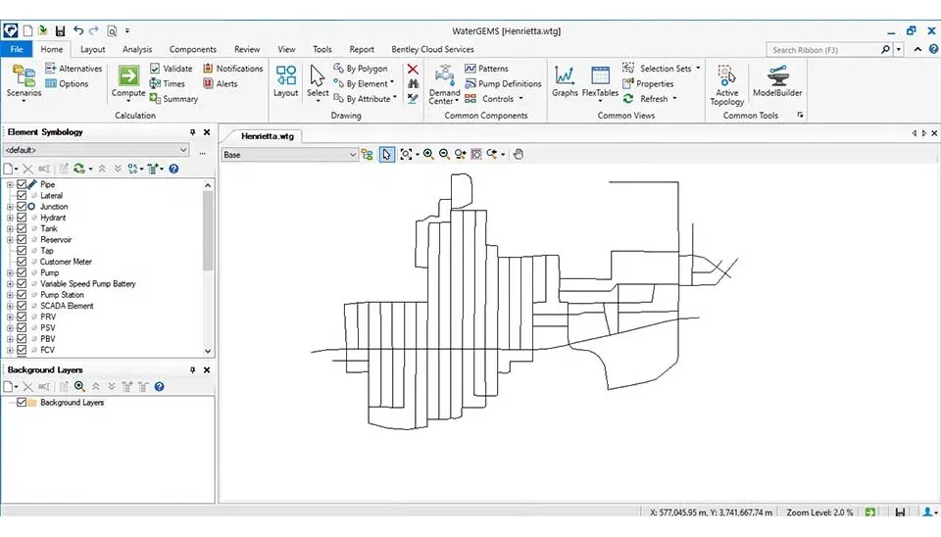The image size is (941, 537).
Task: Open the Graphs view
Action: click(x=565, y=81)
